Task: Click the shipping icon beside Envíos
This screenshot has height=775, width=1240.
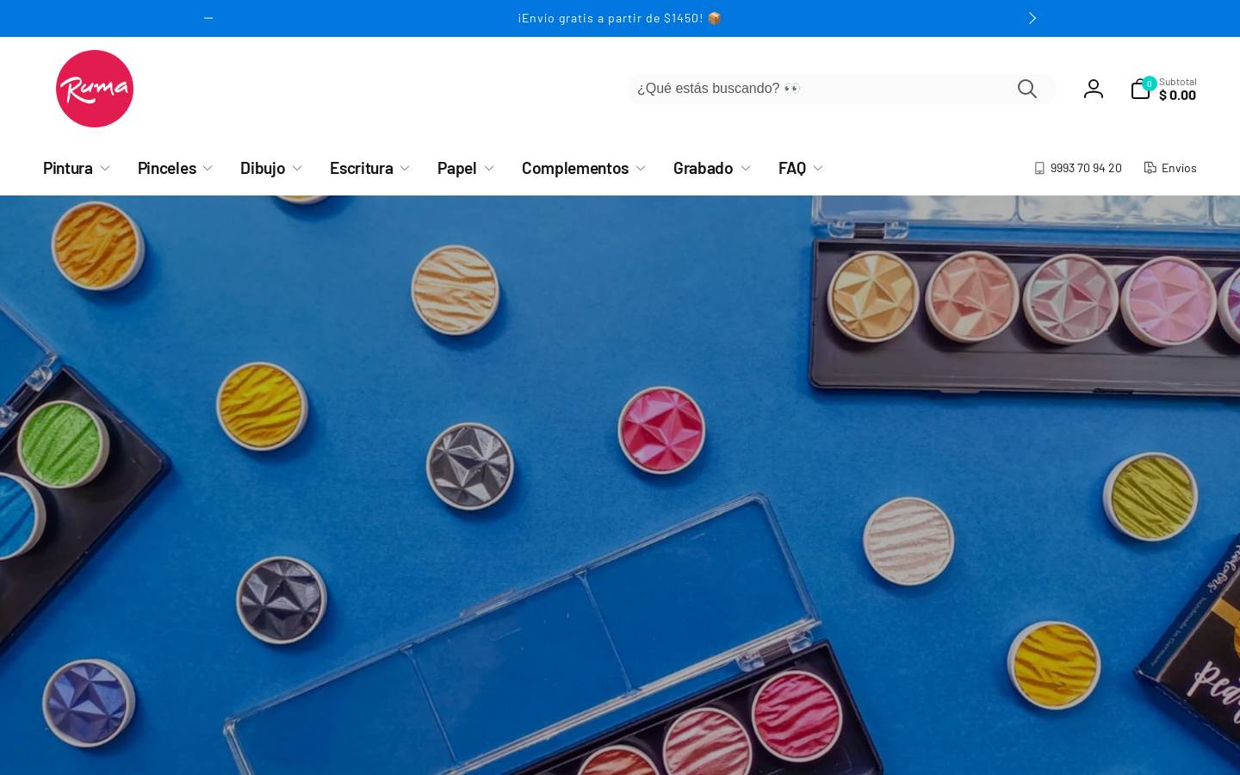Action: 1150,168
